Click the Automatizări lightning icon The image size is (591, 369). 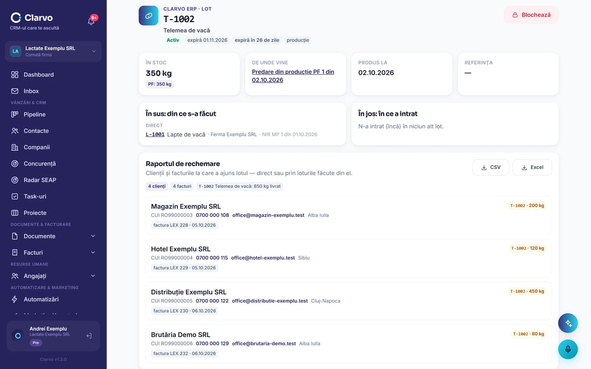pos(15,299)
